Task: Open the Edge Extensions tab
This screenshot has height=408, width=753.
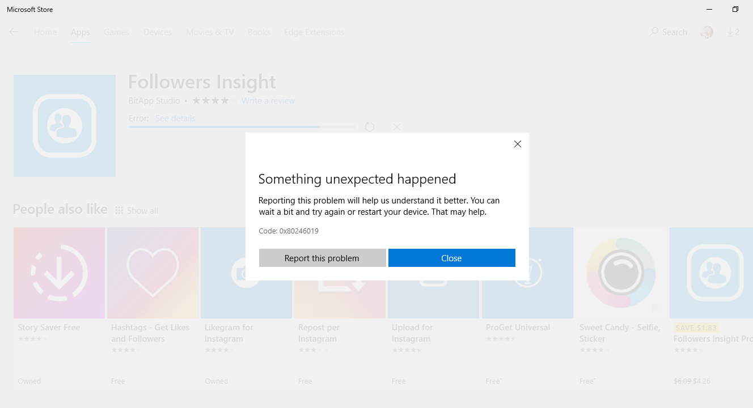Action: click(314, 32)
